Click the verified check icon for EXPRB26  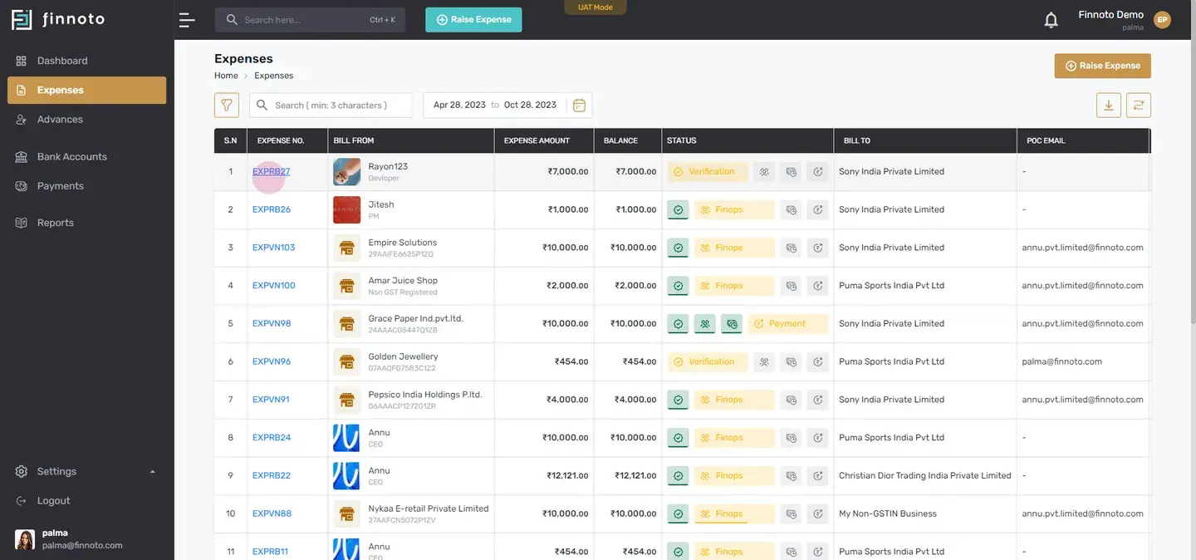pyautogui.click(x=678, y=210)
